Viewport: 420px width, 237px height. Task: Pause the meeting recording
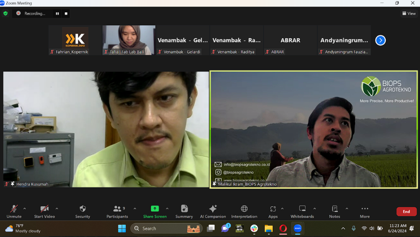[57, 13]
